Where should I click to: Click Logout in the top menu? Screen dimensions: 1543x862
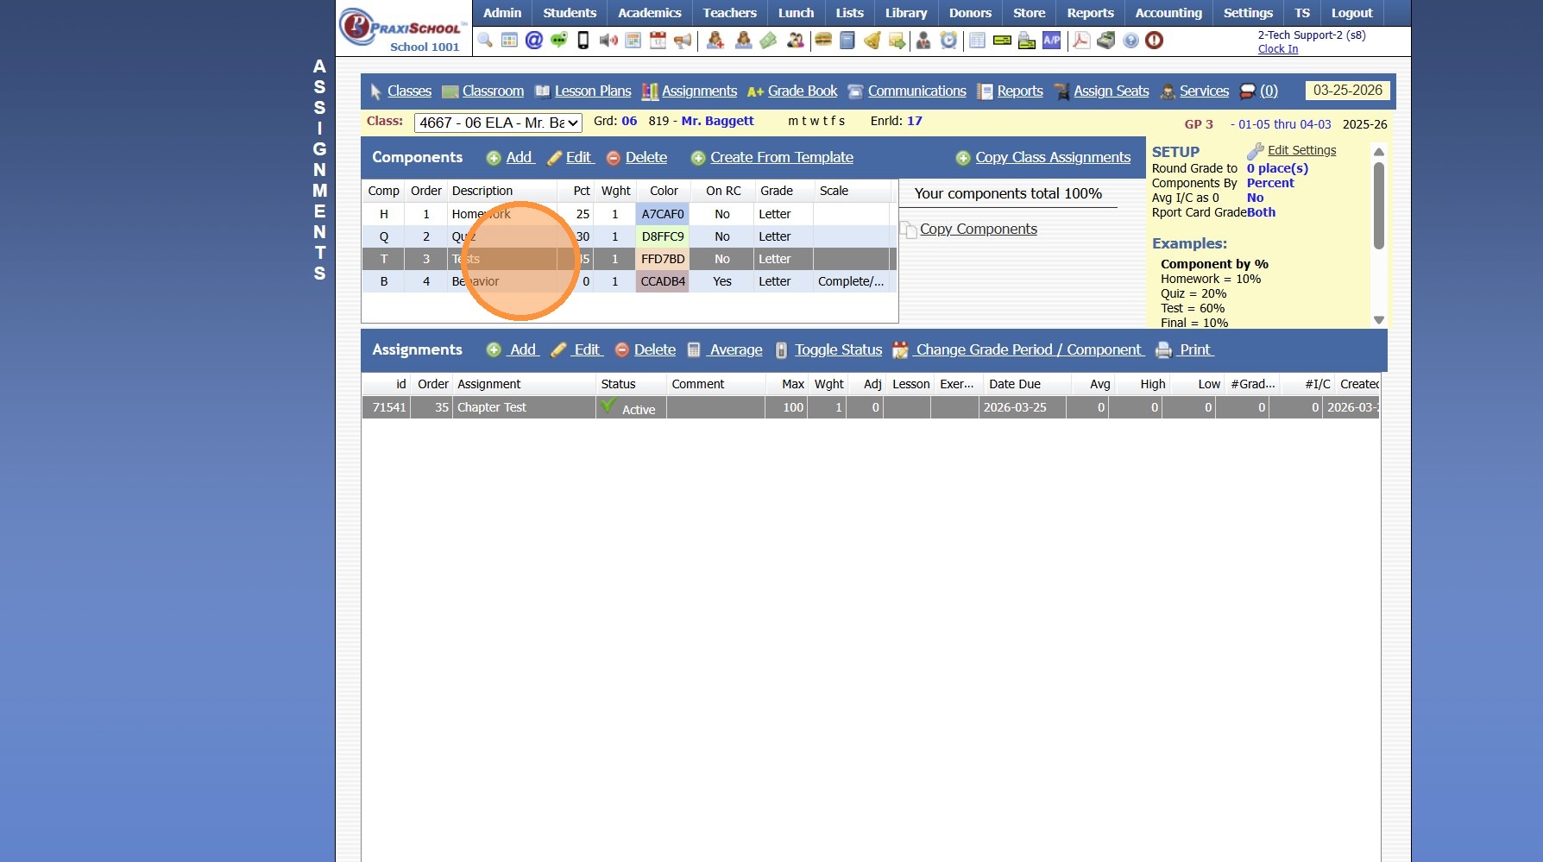pos(1351,13)
